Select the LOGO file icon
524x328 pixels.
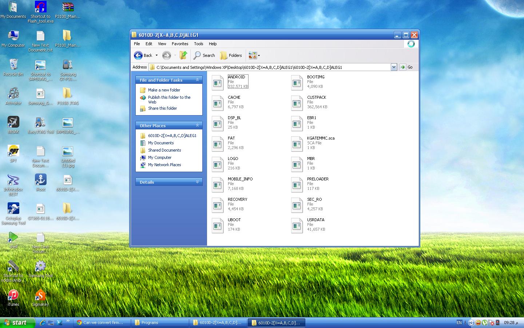218,164
